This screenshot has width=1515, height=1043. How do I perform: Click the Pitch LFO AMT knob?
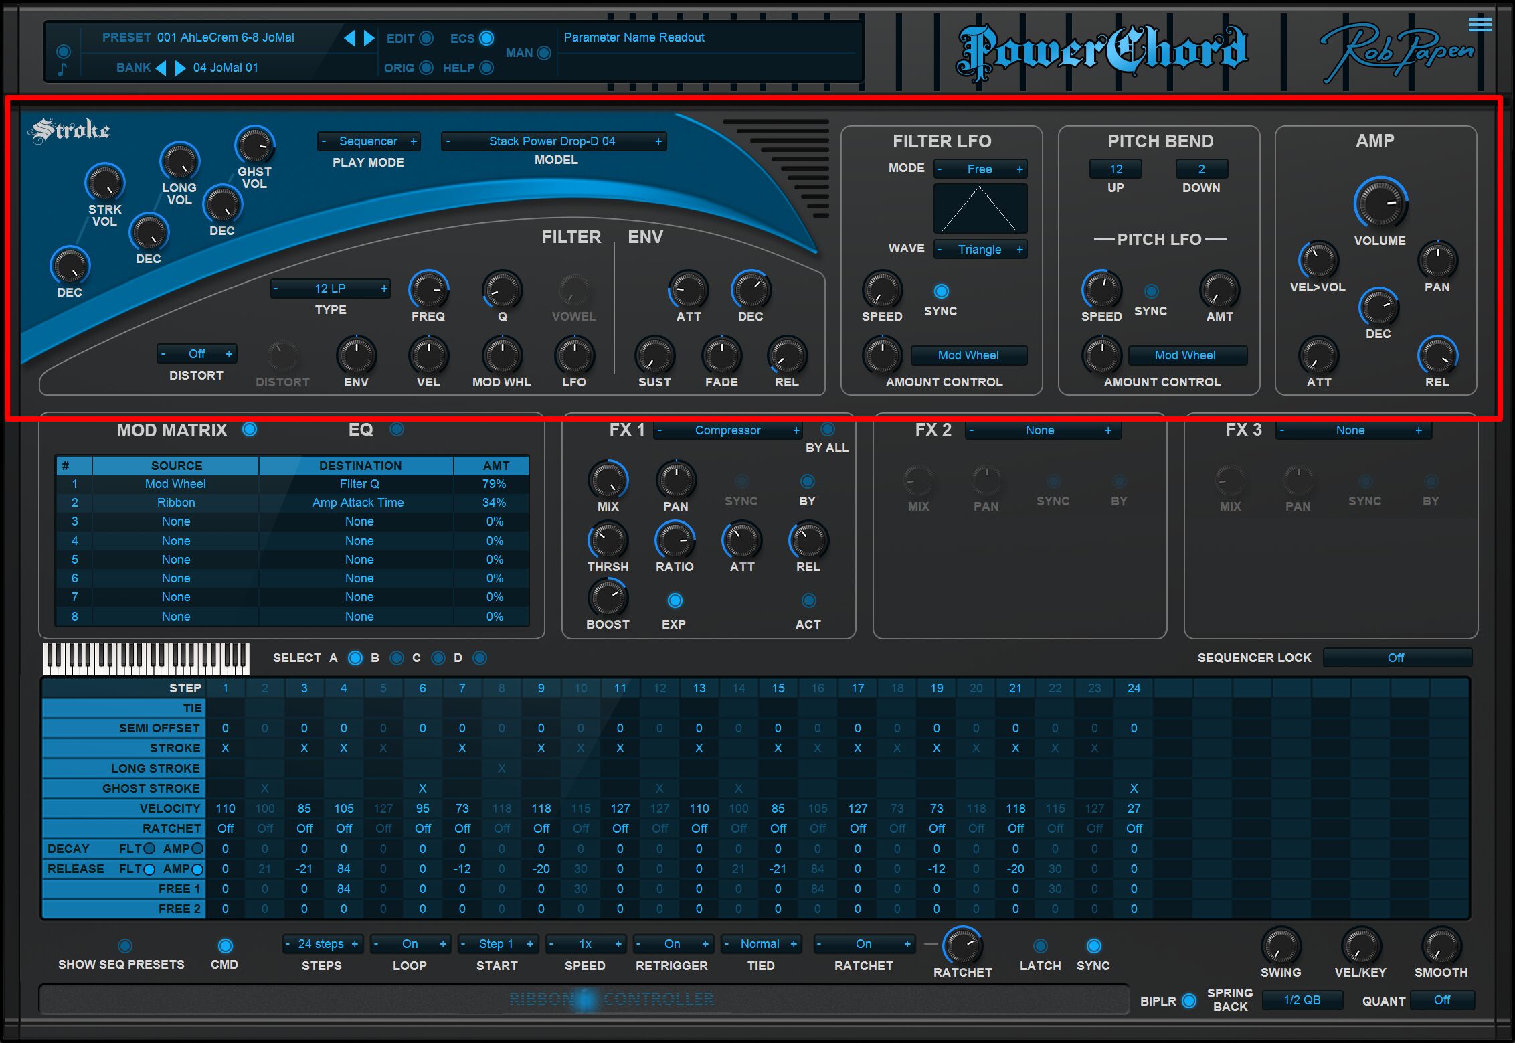click(x=1219, y=290)
